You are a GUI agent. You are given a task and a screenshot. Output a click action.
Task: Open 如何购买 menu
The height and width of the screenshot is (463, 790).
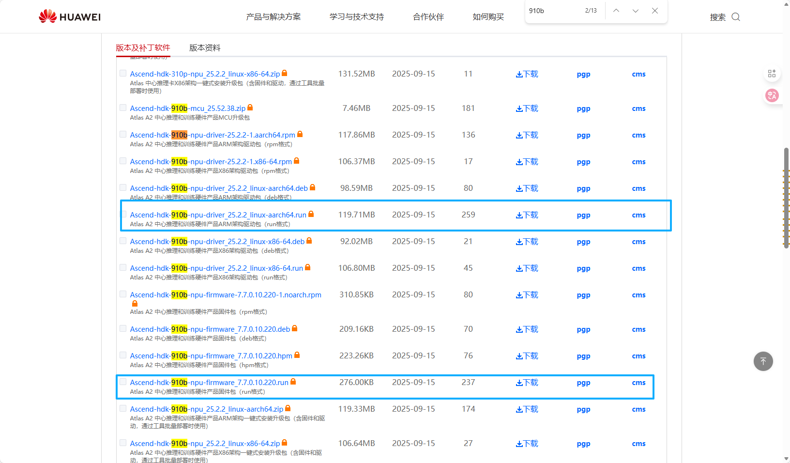[x=488, y=17]
